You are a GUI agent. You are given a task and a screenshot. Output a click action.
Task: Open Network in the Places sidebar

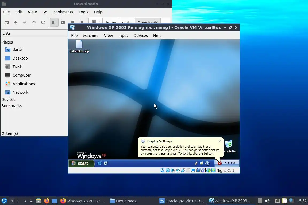[20, 92]
